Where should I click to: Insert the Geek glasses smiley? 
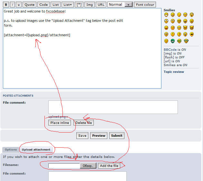click(x=179, y=41)
